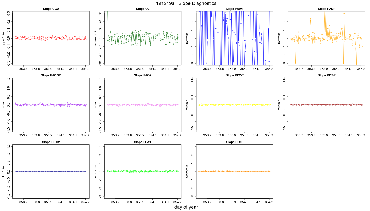The image size is (370, 211).
Task: Click the 'torr/min' label of Slope PAO2
Action: (x=96, y=105)
